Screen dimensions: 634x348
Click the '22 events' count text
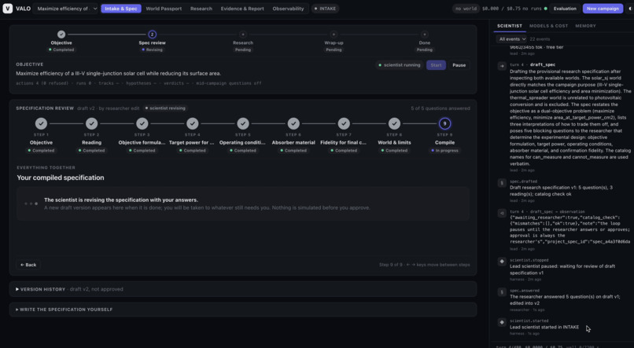coord(540,39)
